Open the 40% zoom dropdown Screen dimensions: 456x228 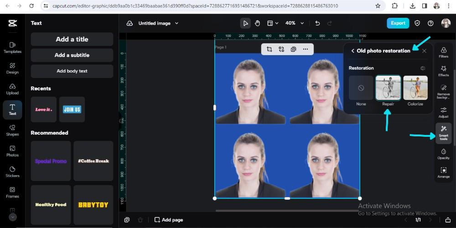click(x=294, y=23)
